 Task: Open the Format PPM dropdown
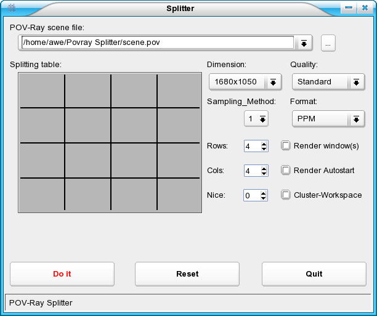(327, 119)
